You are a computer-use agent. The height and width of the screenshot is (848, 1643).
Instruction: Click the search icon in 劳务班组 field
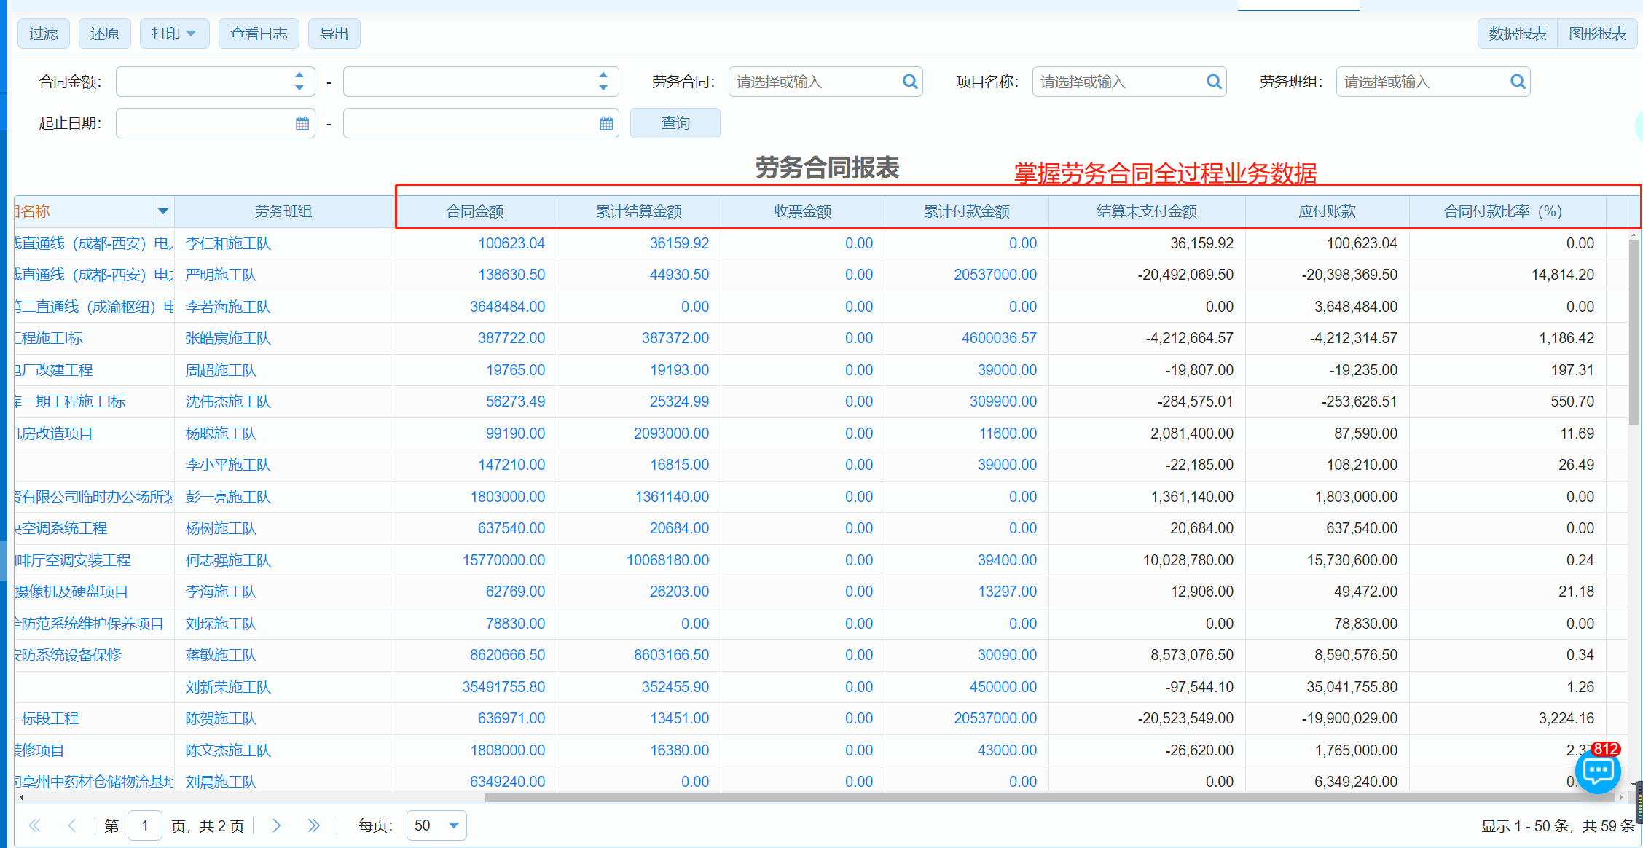coord(1517,82)
